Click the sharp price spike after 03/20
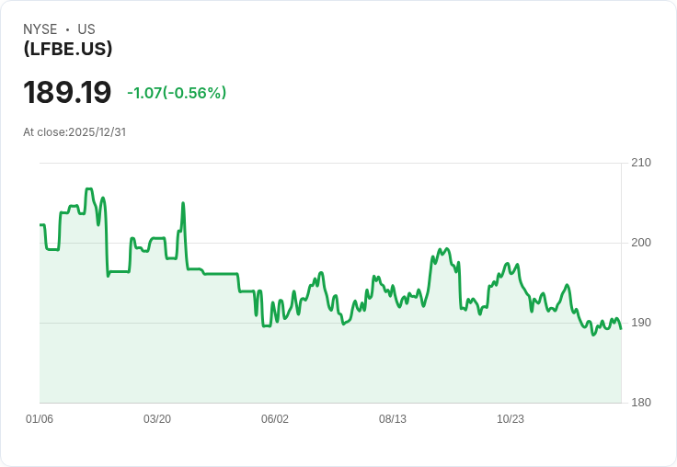The width and height of the screenshot is (677, 467). coord(183,203)
